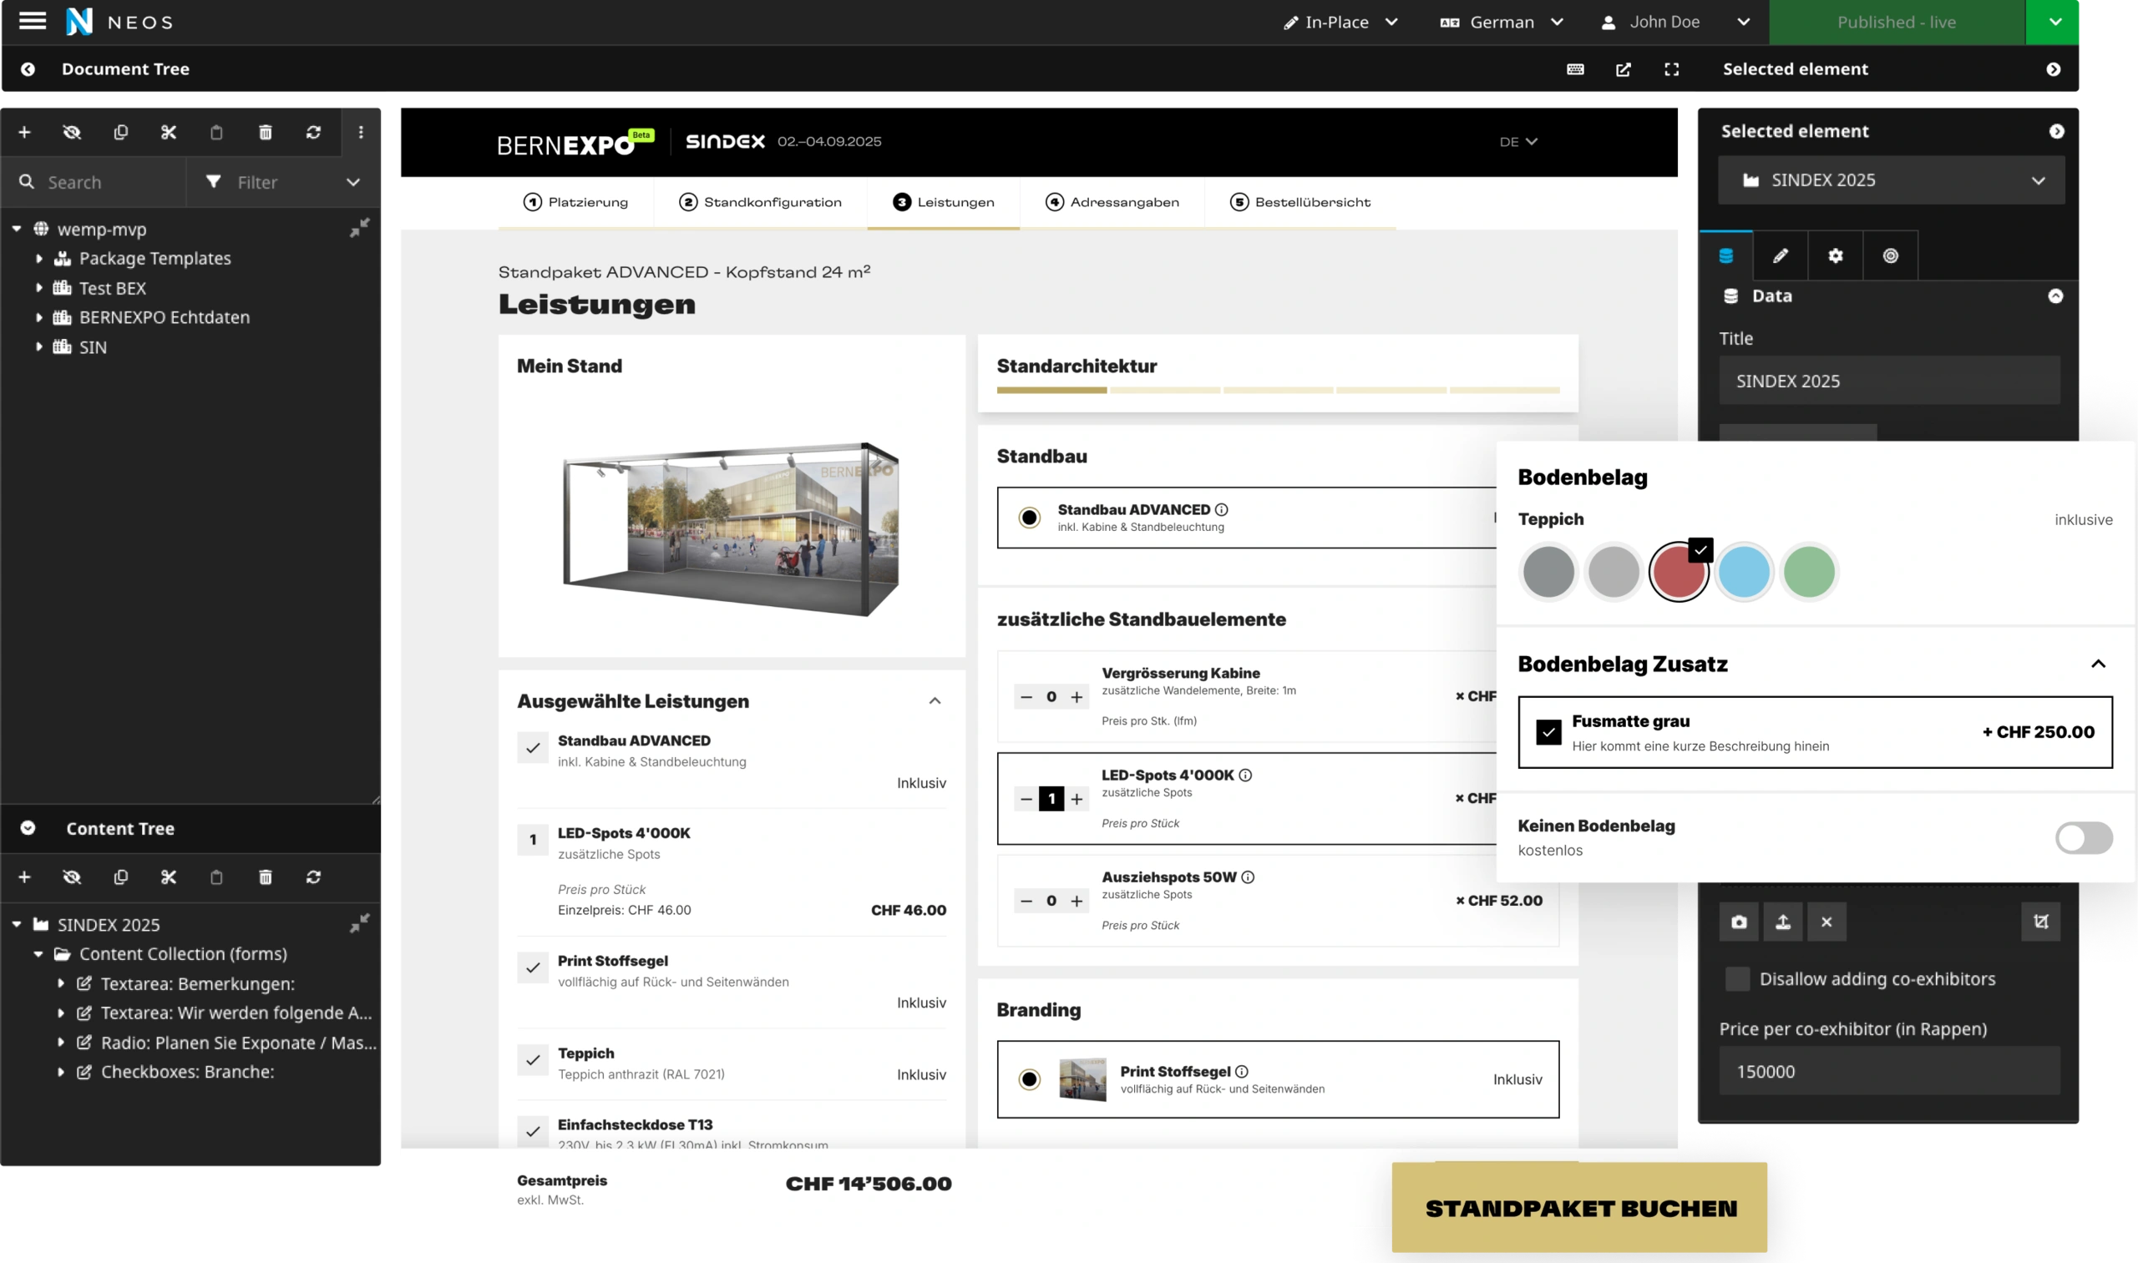Toggle Keinen Bodenbelag switch

click(2084, 837)
